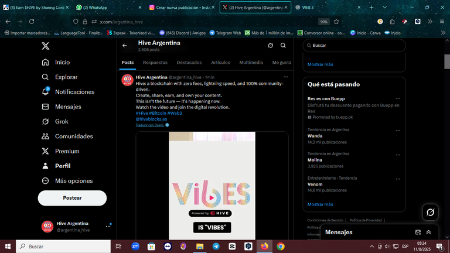
Task: Open the extensions puzzle icon
Action: [392, 22]
